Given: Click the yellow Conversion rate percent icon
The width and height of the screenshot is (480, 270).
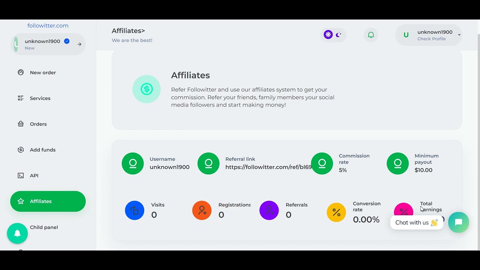Looking at the screenshot, I should pyautogui.click(x=336, y=213).
